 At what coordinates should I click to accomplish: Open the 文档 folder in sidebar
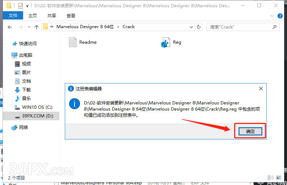coord(23,81)
